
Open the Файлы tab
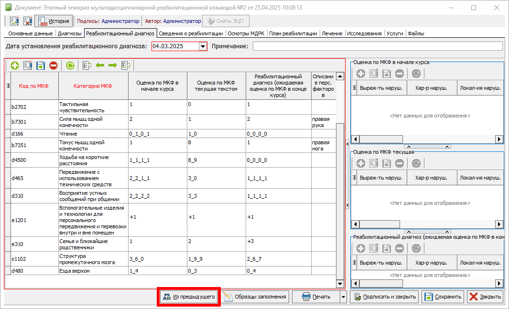click(x=416, y=33)
